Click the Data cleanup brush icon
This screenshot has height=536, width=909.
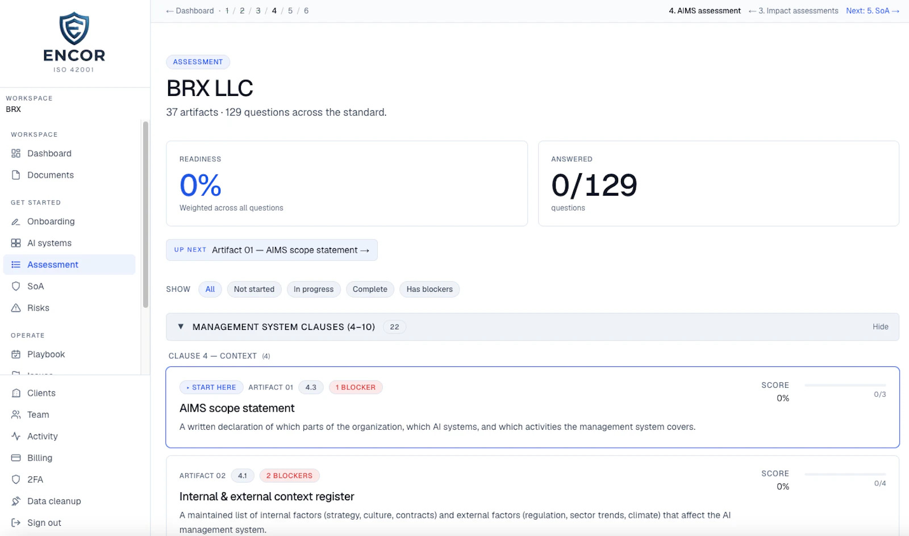coord(16,501)
